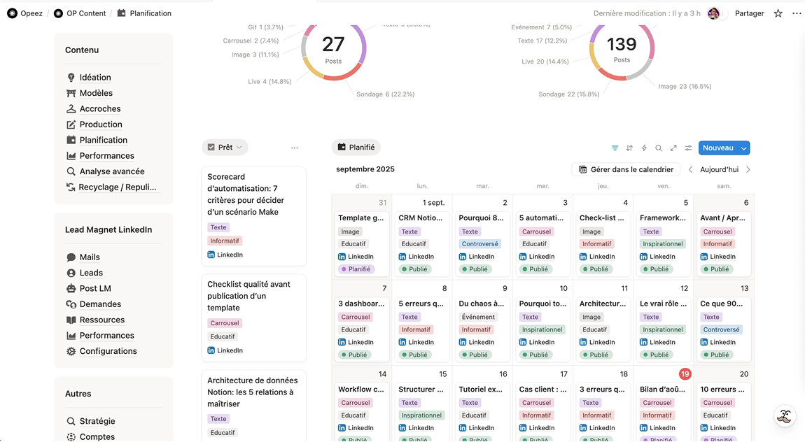
Task: Open the Nouveau dropdown arrow
Action: [x=744, y=148]
